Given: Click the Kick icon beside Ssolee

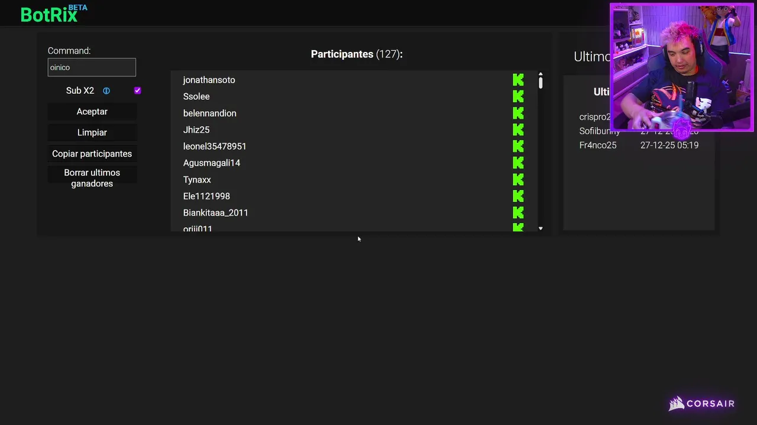Looking at the screenshot, I should click(x=518, y=96).
